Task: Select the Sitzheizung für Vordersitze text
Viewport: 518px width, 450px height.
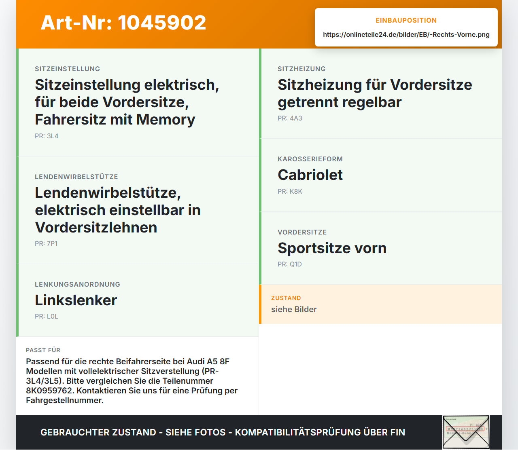Action: coord(375,93)
